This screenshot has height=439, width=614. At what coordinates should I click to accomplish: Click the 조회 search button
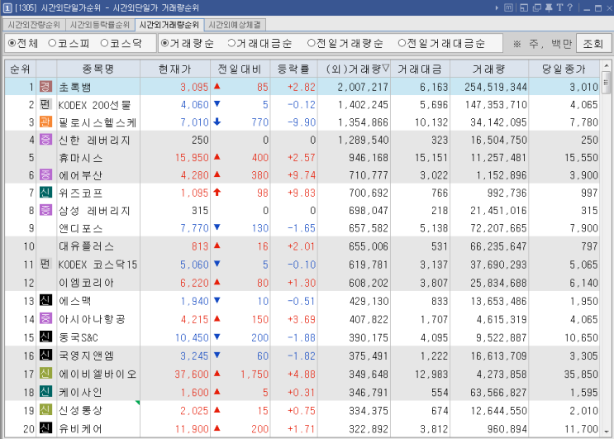pyautogui.click(x=593, y=44)
